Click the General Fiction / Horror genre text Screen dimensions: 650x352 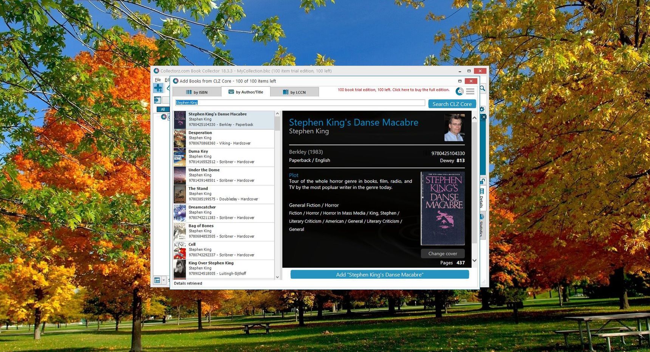314,205
